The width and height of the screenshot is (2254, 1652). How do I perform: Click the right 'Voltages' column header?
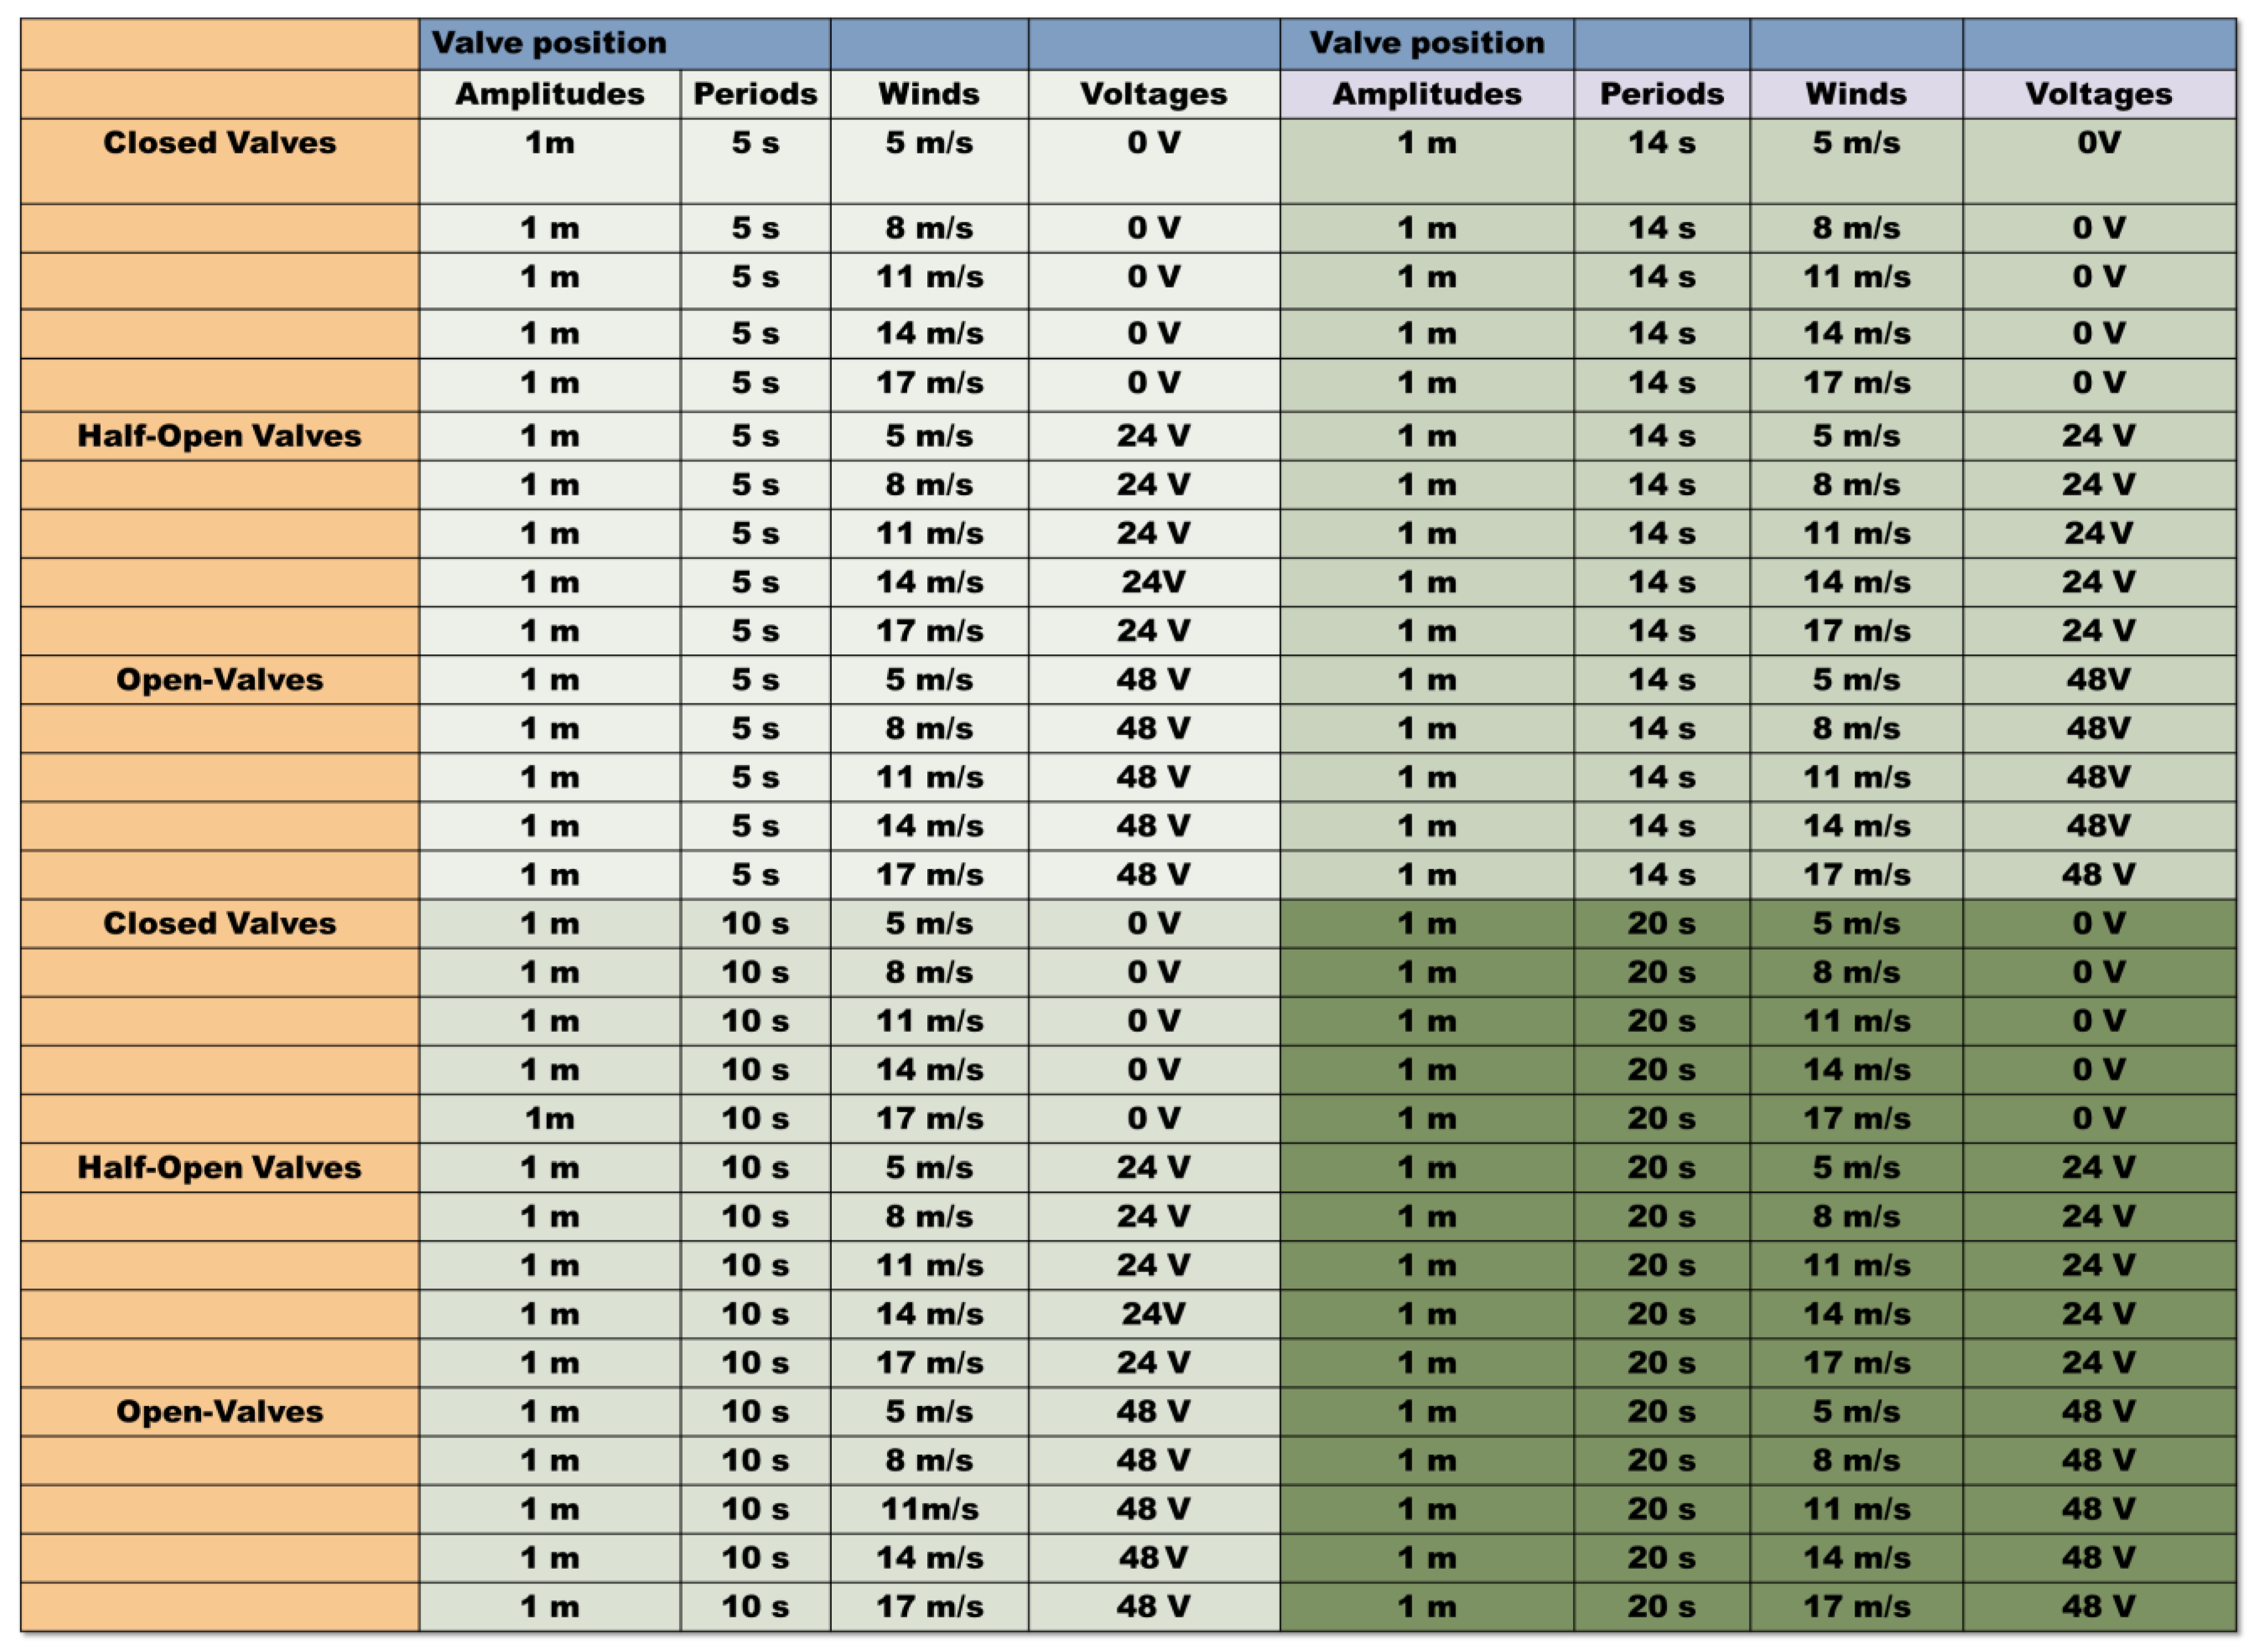pyautogui.click(x=2098, y=94)
